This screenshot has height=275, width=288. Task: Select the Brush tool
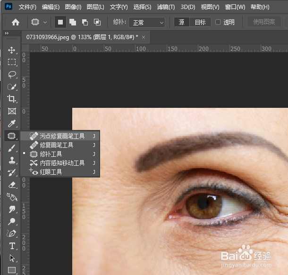12,148
